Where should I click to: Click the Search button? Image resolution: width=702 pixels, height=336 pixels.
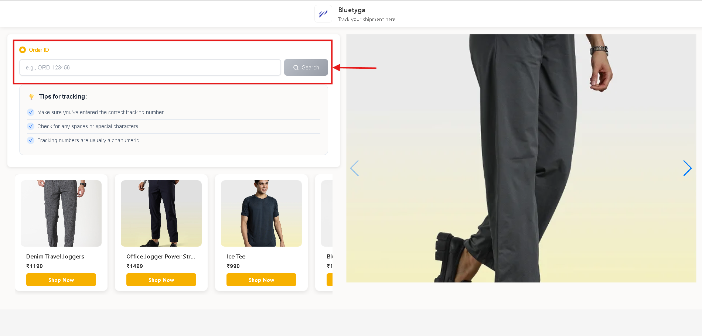pyautogui.click(x=306, y=68)
